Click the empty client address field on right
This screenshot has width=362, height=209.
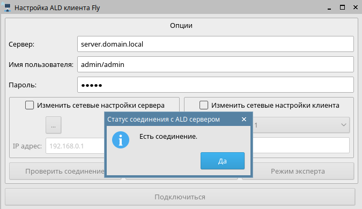[x=301, y=145]
